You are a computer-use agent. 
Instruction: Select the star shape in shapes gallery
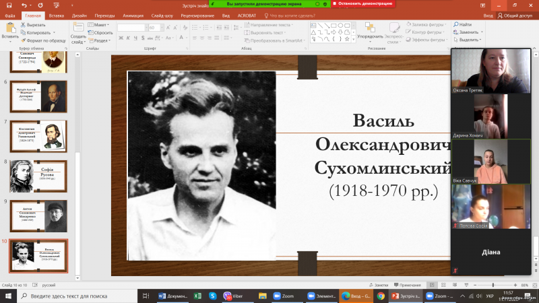click(347, 39)
